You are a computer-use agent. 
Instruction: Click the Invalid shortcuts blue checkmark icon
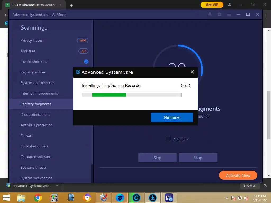tap(86, 62)
